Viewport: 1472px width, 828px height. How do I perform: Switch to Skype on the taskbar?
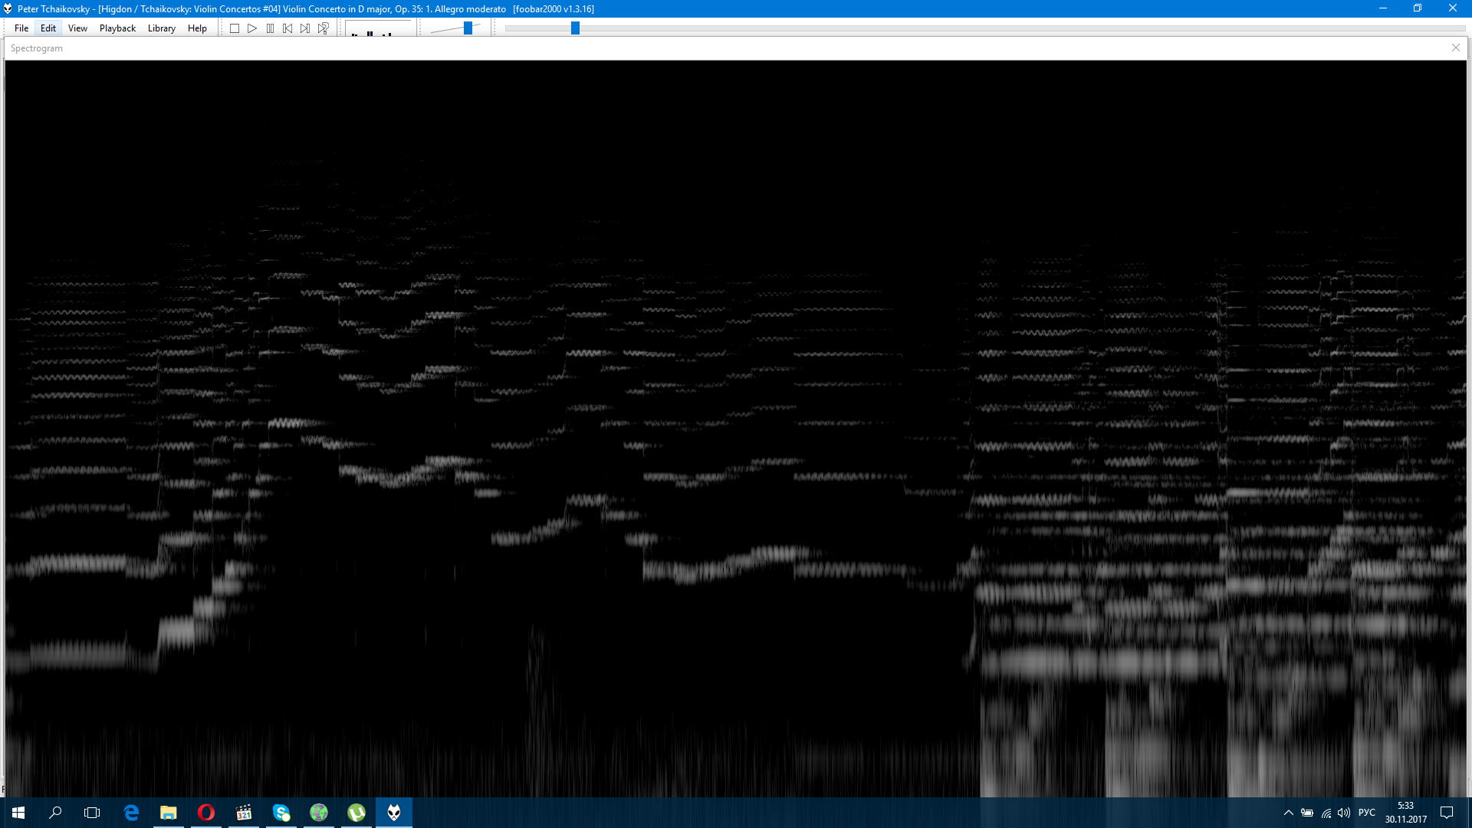281,813
